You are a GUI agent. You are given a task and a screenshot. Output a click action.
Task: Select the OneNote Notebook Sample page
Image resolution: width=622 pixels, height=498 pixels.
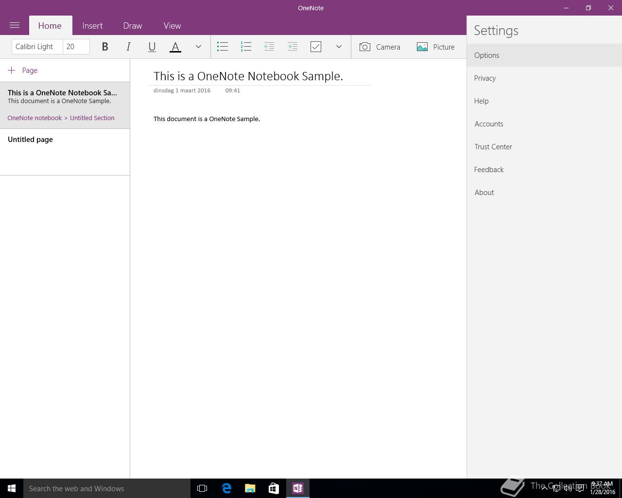click(65, 106)
